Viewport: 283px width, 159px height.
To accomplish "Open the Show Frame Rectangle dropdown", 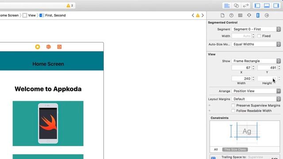I will [256, 61].
